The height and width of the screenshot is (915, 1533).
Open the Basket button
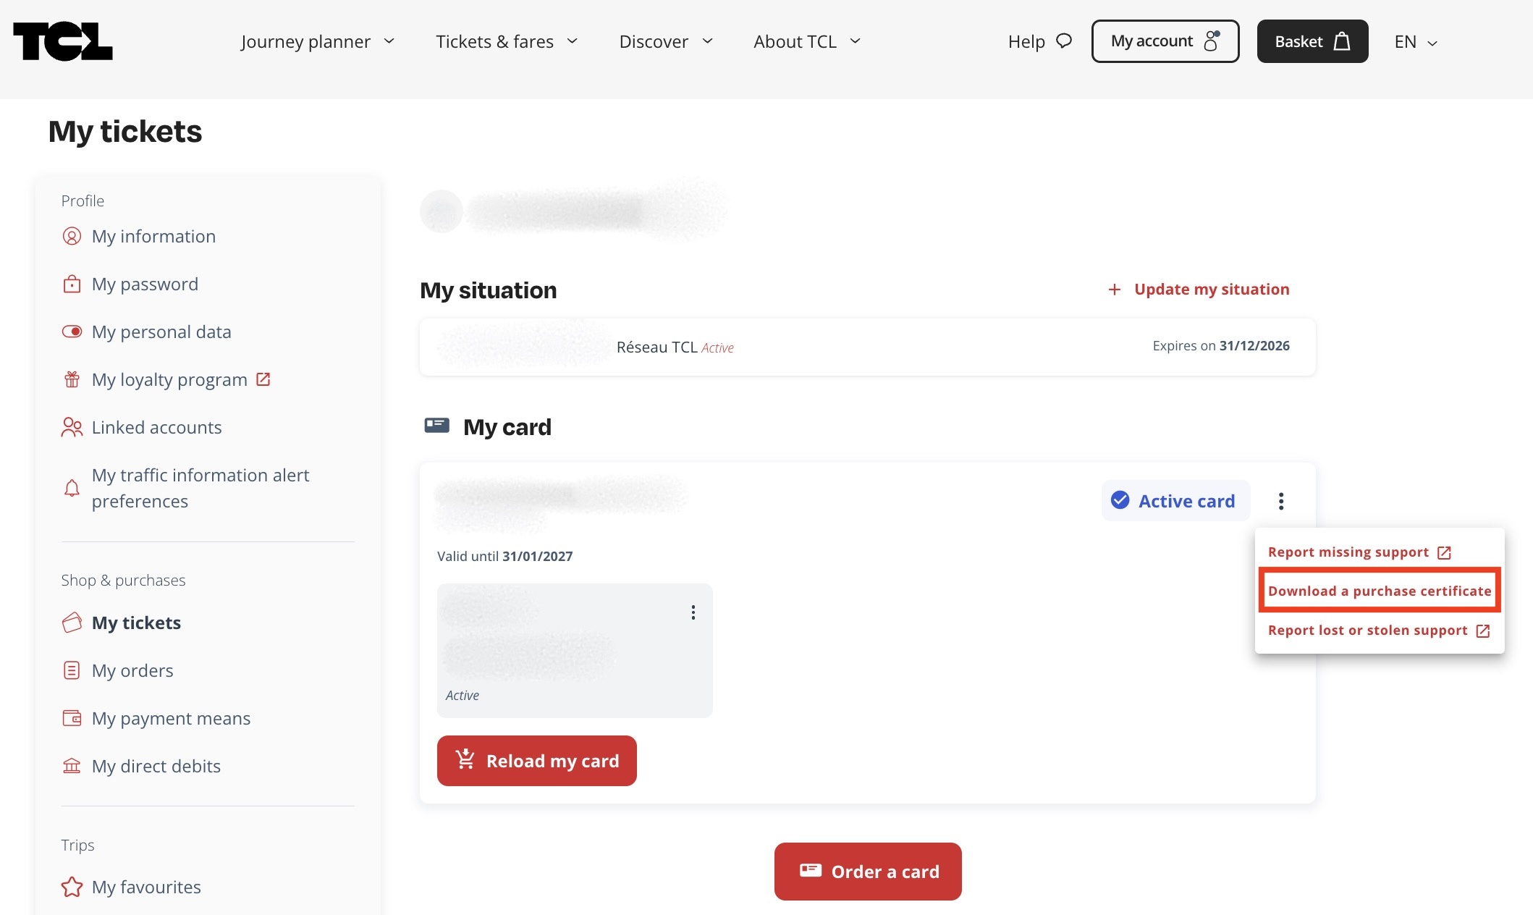click(x=1312, y=41)
